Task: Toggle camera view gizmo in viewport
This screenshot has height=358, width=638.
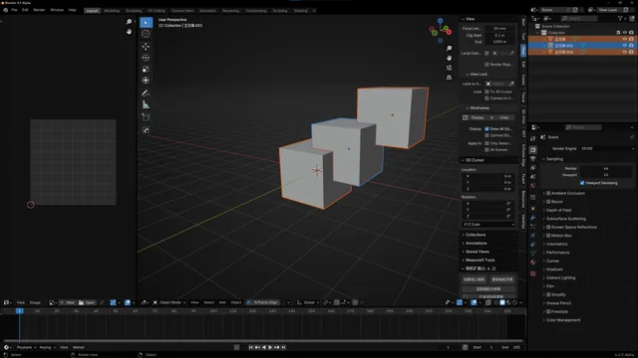Action: point(449,68)
